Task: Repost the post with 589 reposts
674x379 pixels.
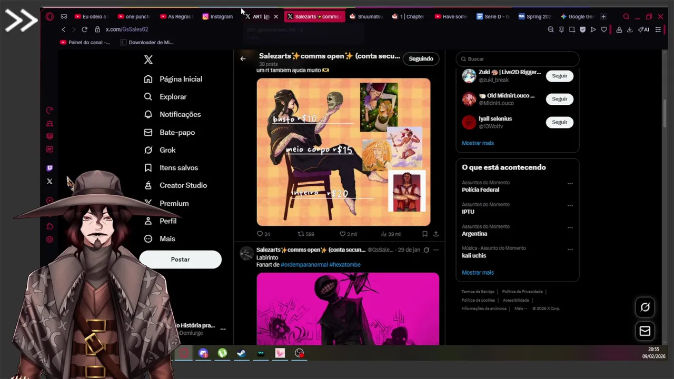Action: pyautogui.click(x=306, y=234)
